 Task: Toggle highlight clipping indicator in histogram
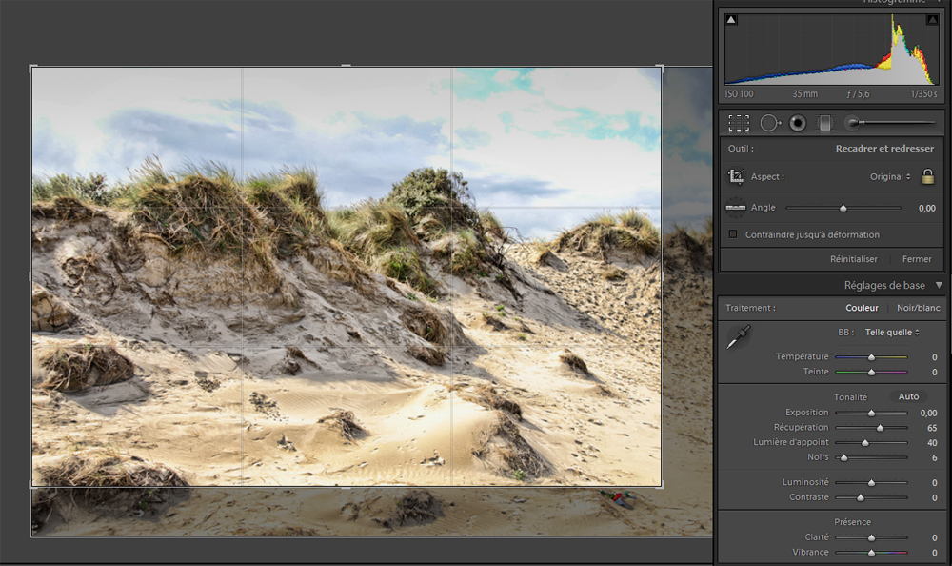pyautogui.click(x=932, y=19)
